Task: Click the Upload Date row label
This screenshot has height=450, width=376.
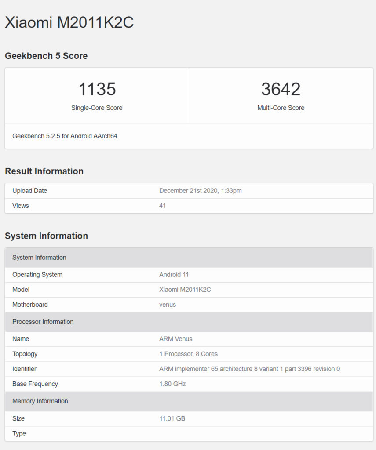Action: 29,191
